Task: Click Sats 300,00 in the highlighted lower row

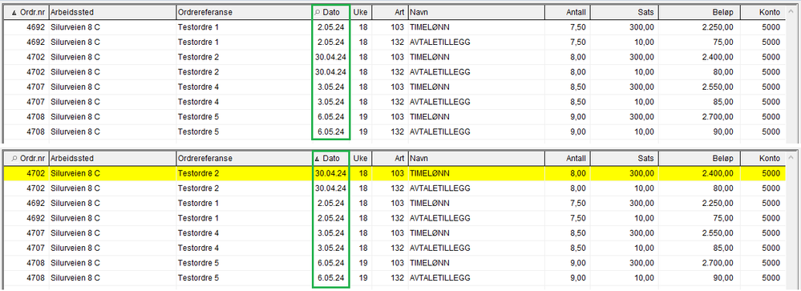Action: [642, 174]
